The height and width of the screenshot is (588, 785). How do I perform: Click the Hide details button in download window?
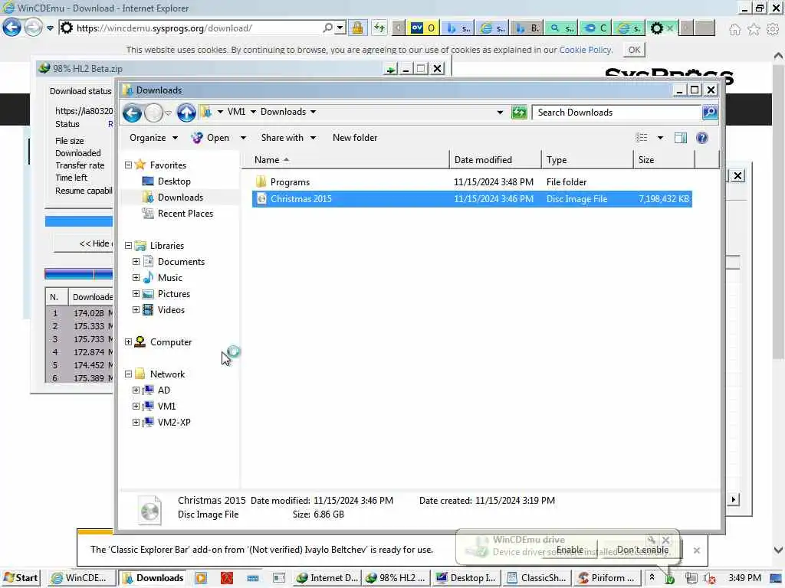click(x=84, y=243)
